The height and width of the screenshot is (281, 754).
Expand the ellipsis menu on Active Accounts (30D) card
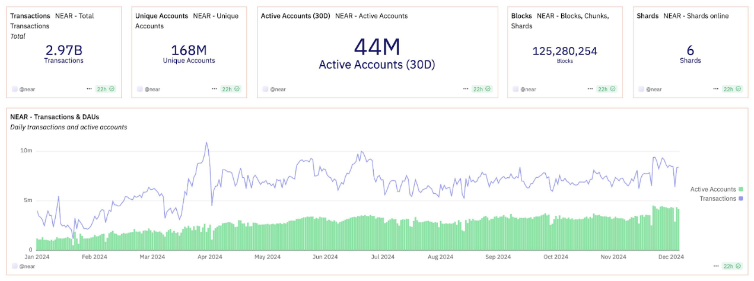tap(465, 89)
